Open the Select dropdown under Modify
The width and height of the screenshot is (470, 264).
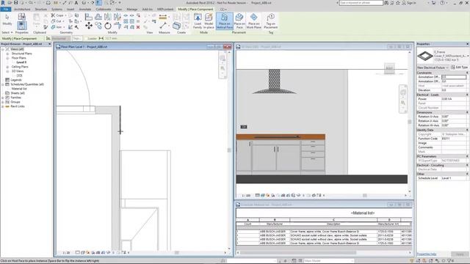point(7,32)
